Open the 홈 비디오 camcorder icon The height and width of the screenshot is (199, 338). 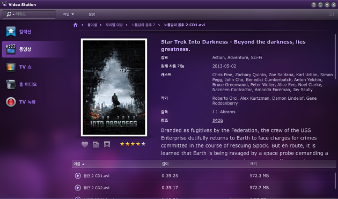[x=11, y=84]
